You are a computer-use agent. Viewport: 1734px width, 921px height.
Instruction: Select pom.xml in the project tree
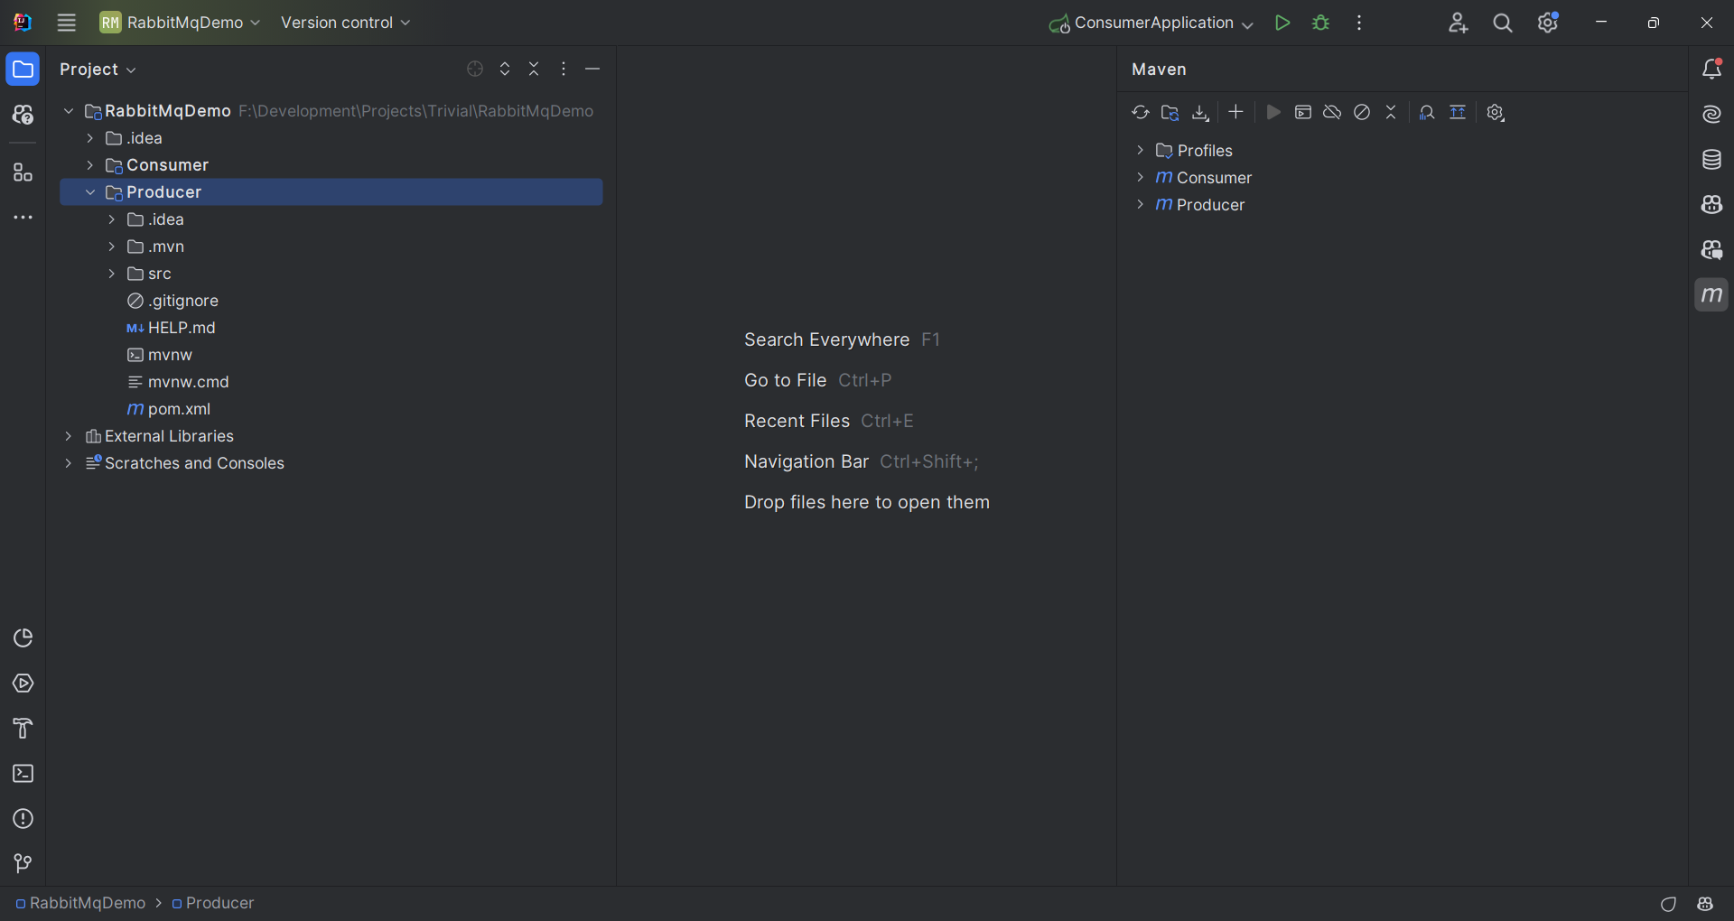(x=179, y=409)
